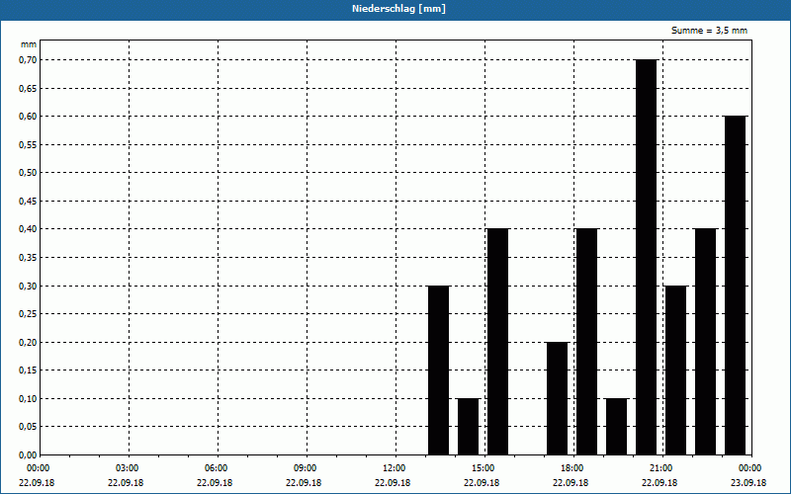The height and width of the screenshot is (494, 791).
Task: Click the 0,30 mm bar right after 21:00
Action: pos(676,370)
